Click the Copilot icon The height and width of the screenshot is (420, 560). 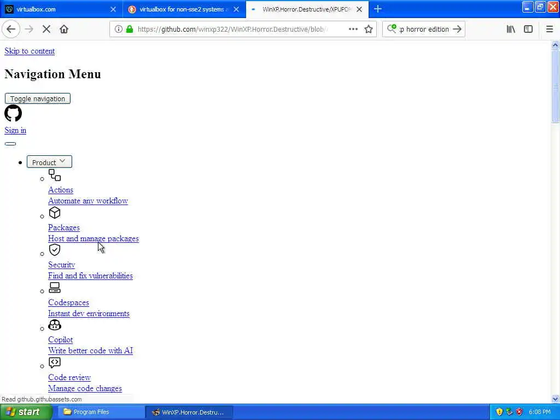pos(55,325)
